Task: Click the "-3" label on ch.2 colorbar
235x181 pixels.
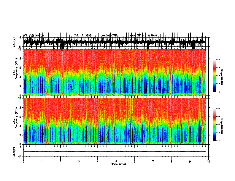Action: pos(219,109)
